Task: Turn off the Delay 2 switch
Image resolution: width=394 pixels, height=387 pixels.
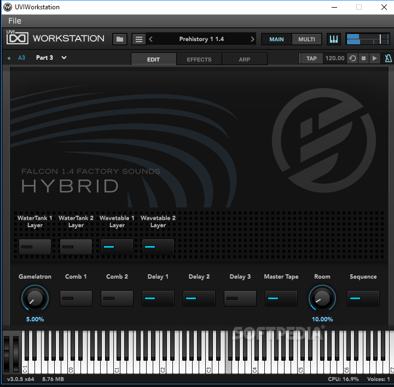Action: tap(199, 298)
